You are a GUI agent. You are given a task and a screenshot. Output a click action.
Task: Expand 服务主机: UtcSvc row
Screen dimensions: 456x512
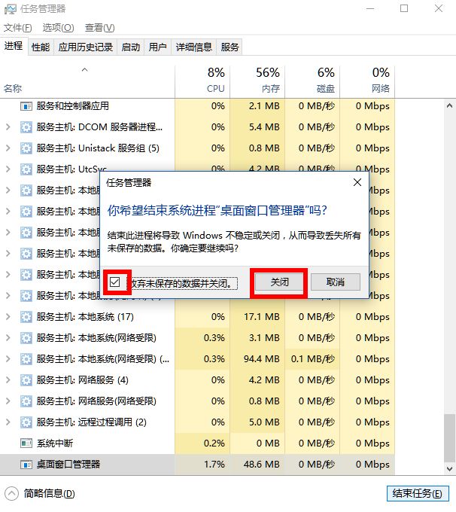(8, 169)
